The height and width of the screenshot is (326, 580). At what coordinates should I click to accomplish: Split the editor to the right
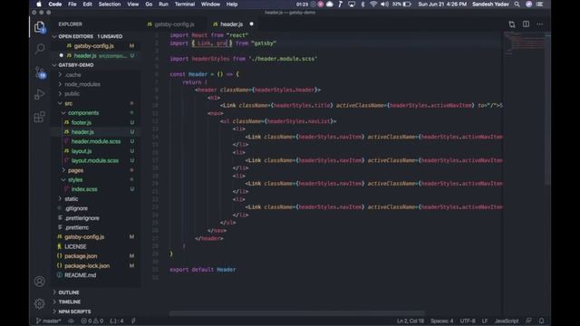pyautogui.click(x=526, y=24)
